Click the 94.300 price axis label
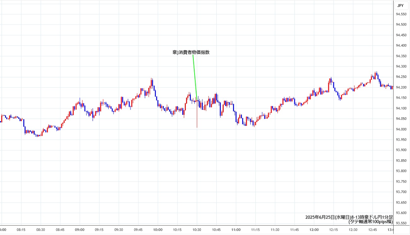The width and height of the screenshot is (410, 235). tap(401, 67)
